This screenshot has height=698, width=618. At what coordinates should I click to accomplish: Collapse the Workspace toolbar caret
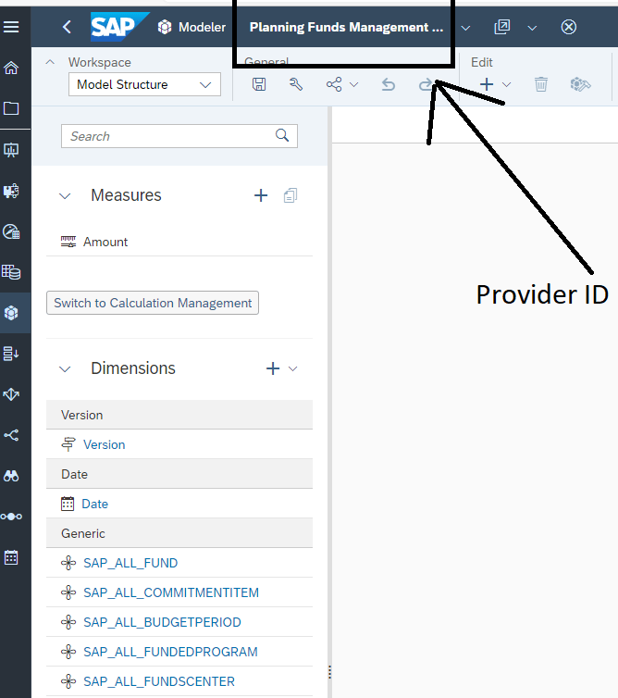[x=50, y=62]
